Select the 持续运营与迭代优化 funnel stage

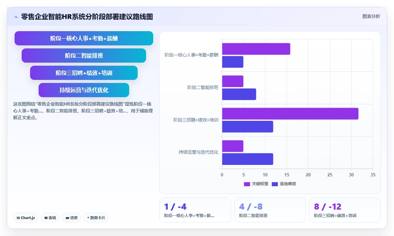point(84,90)
